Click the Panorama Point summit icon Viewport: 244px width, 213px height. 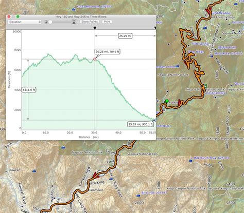tap(178, 66)
